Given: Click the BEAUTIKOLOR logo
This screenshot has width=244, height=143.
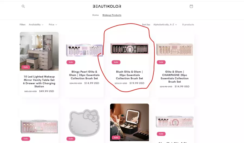Looking at the screenshot, I should (107, 6).
